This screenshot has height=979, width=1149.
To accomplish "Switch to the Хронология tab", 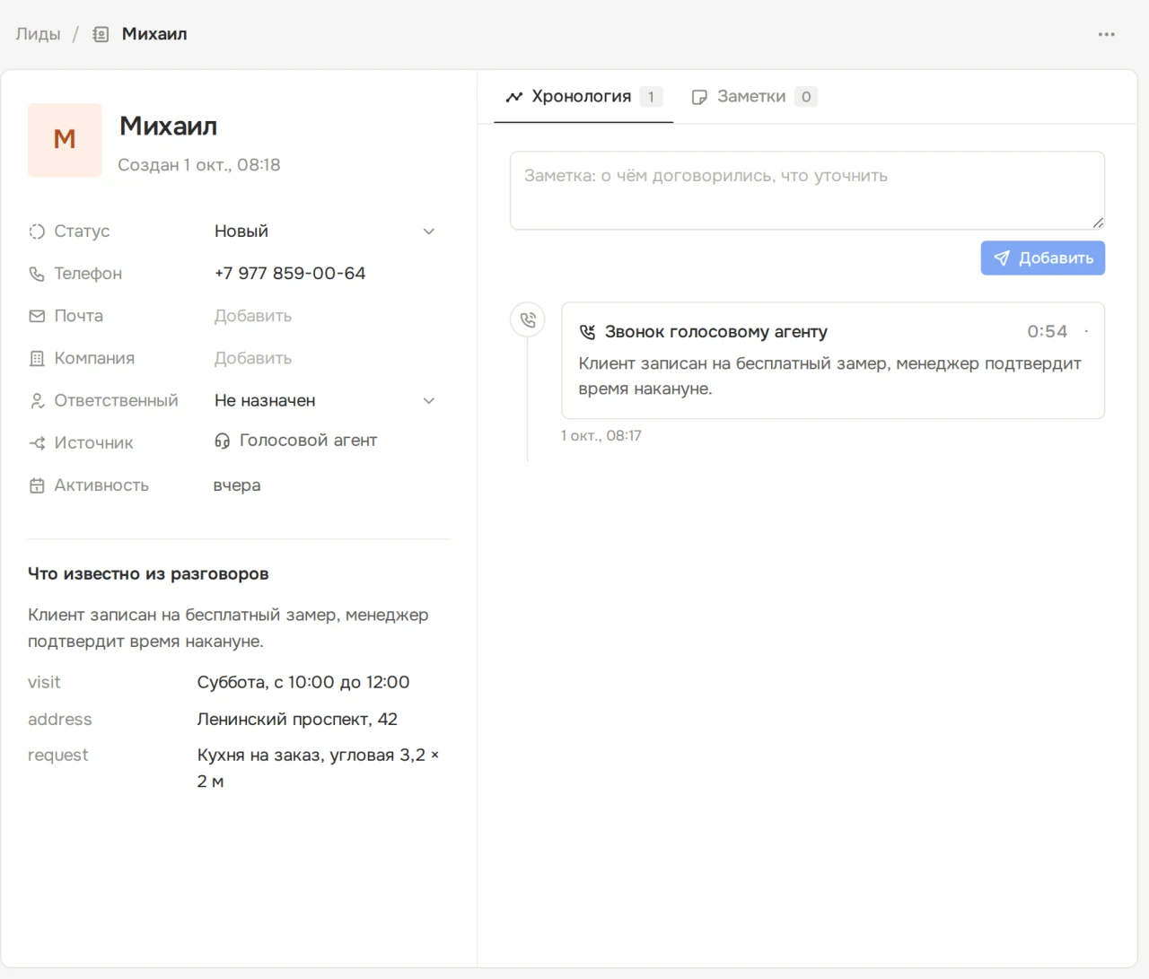I will tap(583, 97).
